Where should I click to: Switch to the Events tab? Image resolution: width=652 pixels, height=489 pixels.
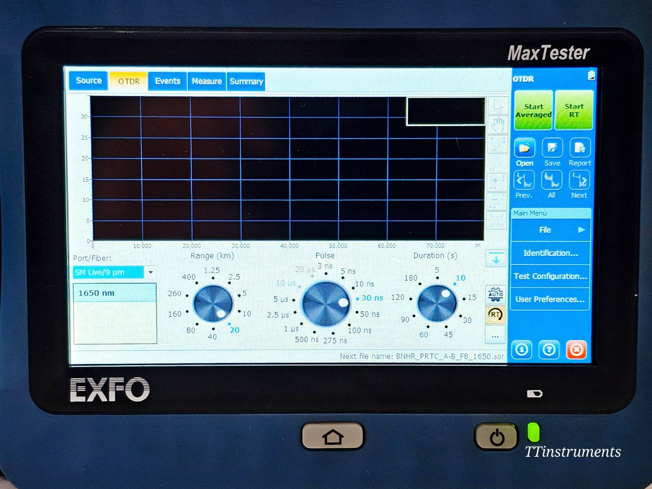click(167, 81)
